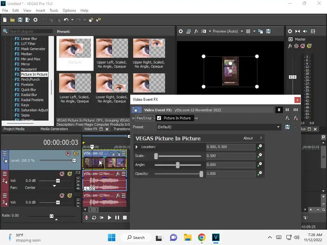This screenshot has width=327, height=245.
Task: Mute the Master bus
Action: 303,46
